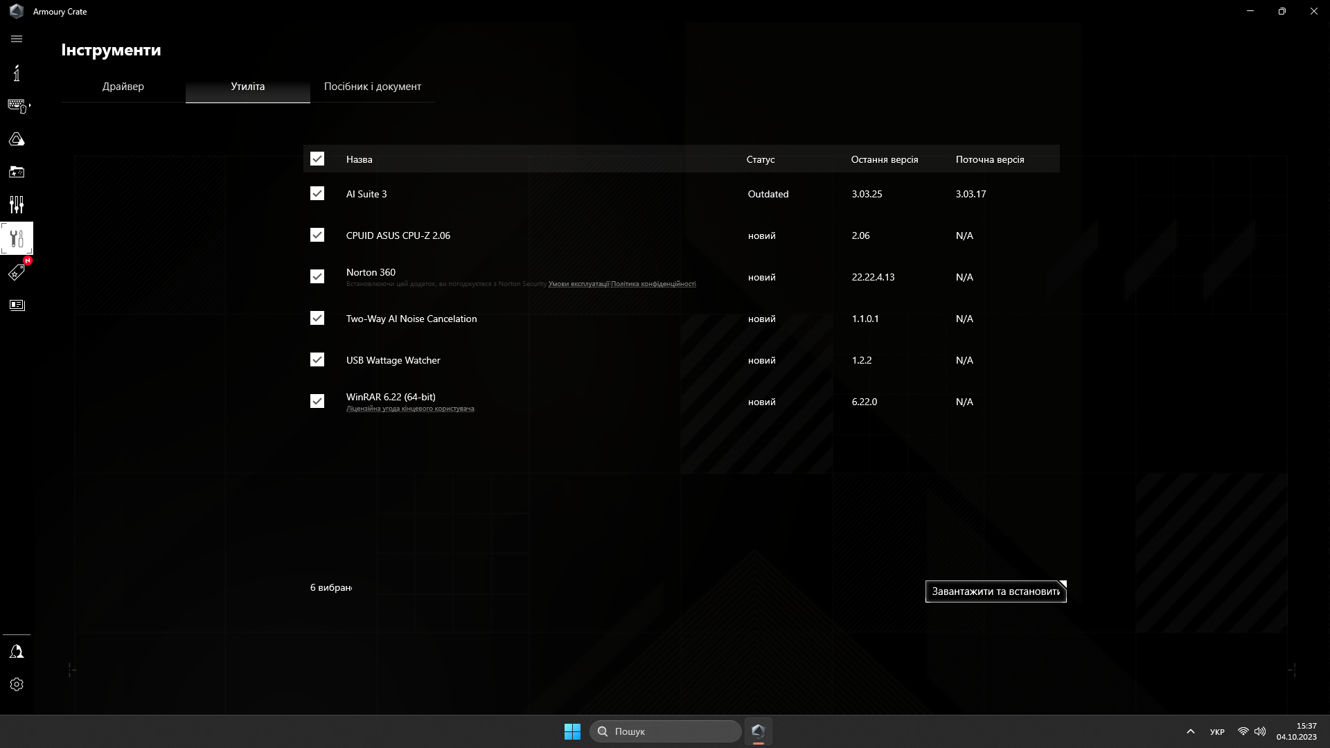This screenshot has height=748, width=1330.
Task: Open WinRAR Ліцензійна угода link
Action: (x=410, y=409)
